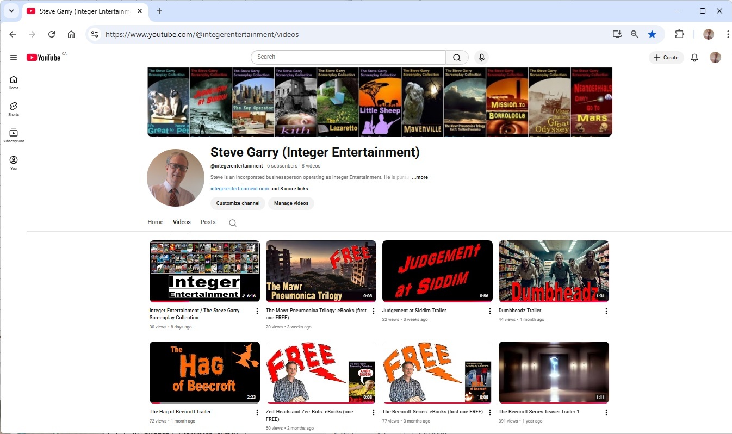Open the integerentertainment.com link
This screenshot has width=732, height=434.
tap(239, 189)
